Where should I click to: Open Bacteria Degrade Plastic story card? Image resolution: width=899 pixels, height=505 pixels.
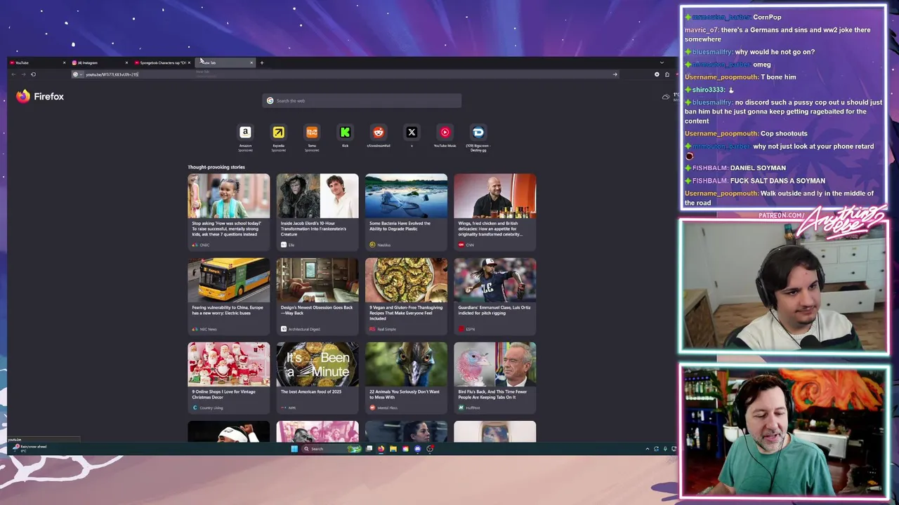(406, 212)
